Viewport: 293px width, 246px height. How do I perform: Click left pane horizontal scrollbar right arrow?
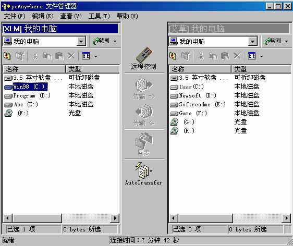click(x=115, y=218)
